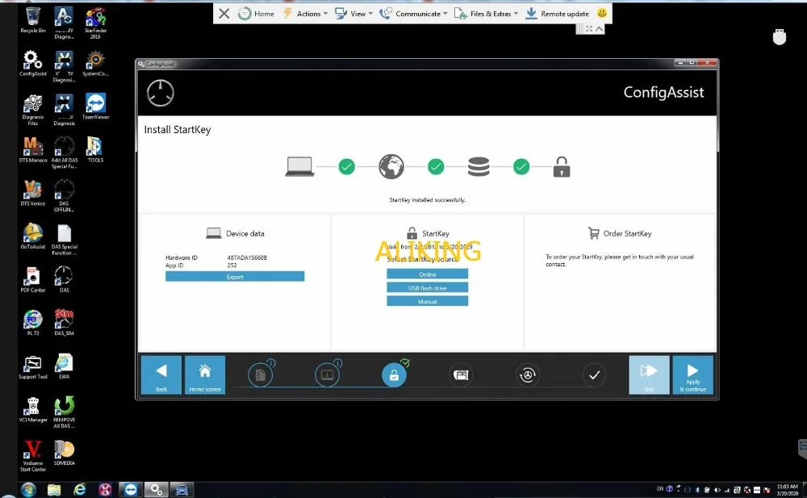The height and width of the screenshot is (498, 807).
Task: Toggle fullscreen in the TeamViewer toolbar
Action: tap(589, 29)
